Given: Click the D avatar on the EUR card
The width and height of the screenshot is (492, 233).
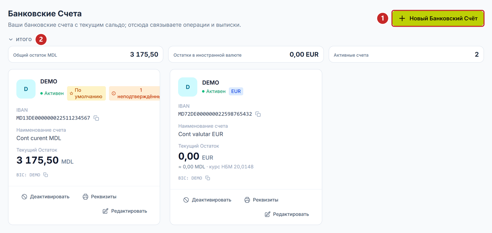Looking at the screenshot, I should (x=188, y=87).
